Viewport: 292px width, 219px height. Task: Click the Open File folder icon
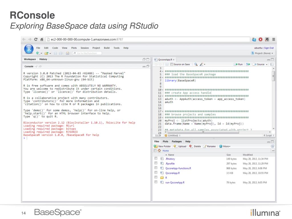[x=46, y=53]
